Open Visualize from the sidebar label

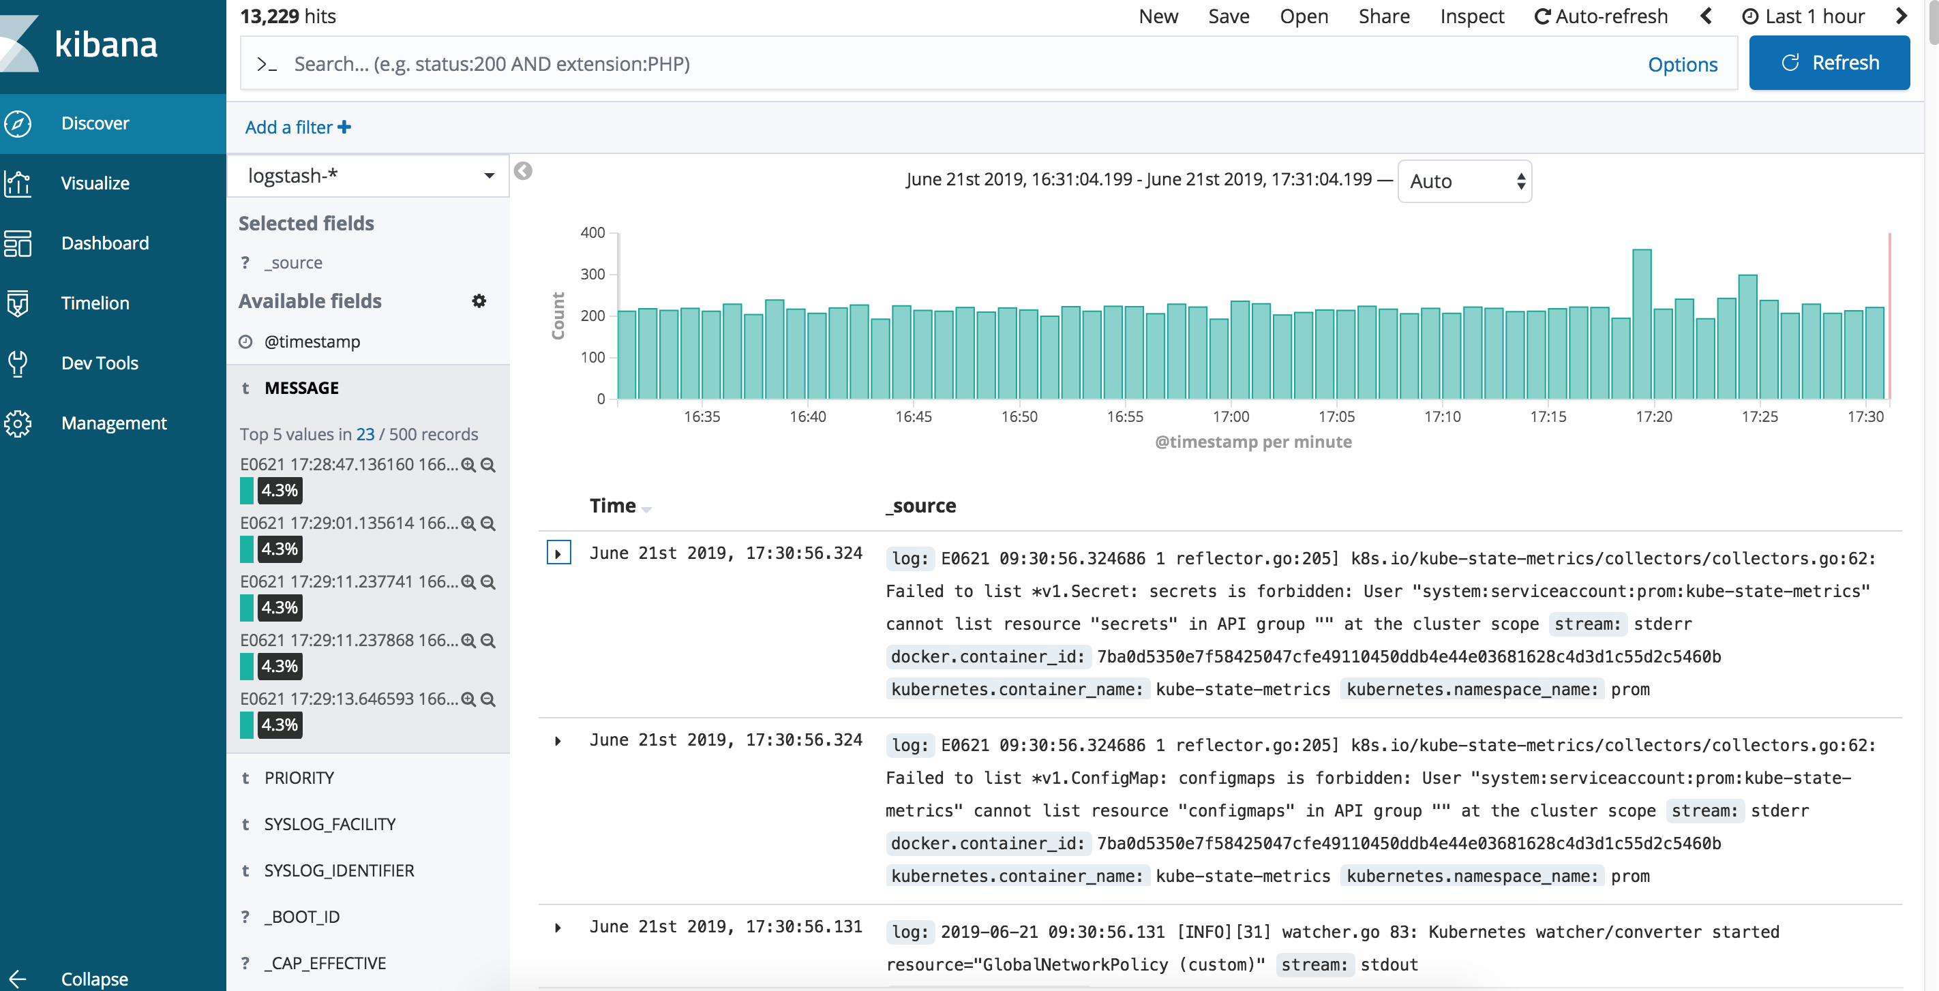(95, 183)
